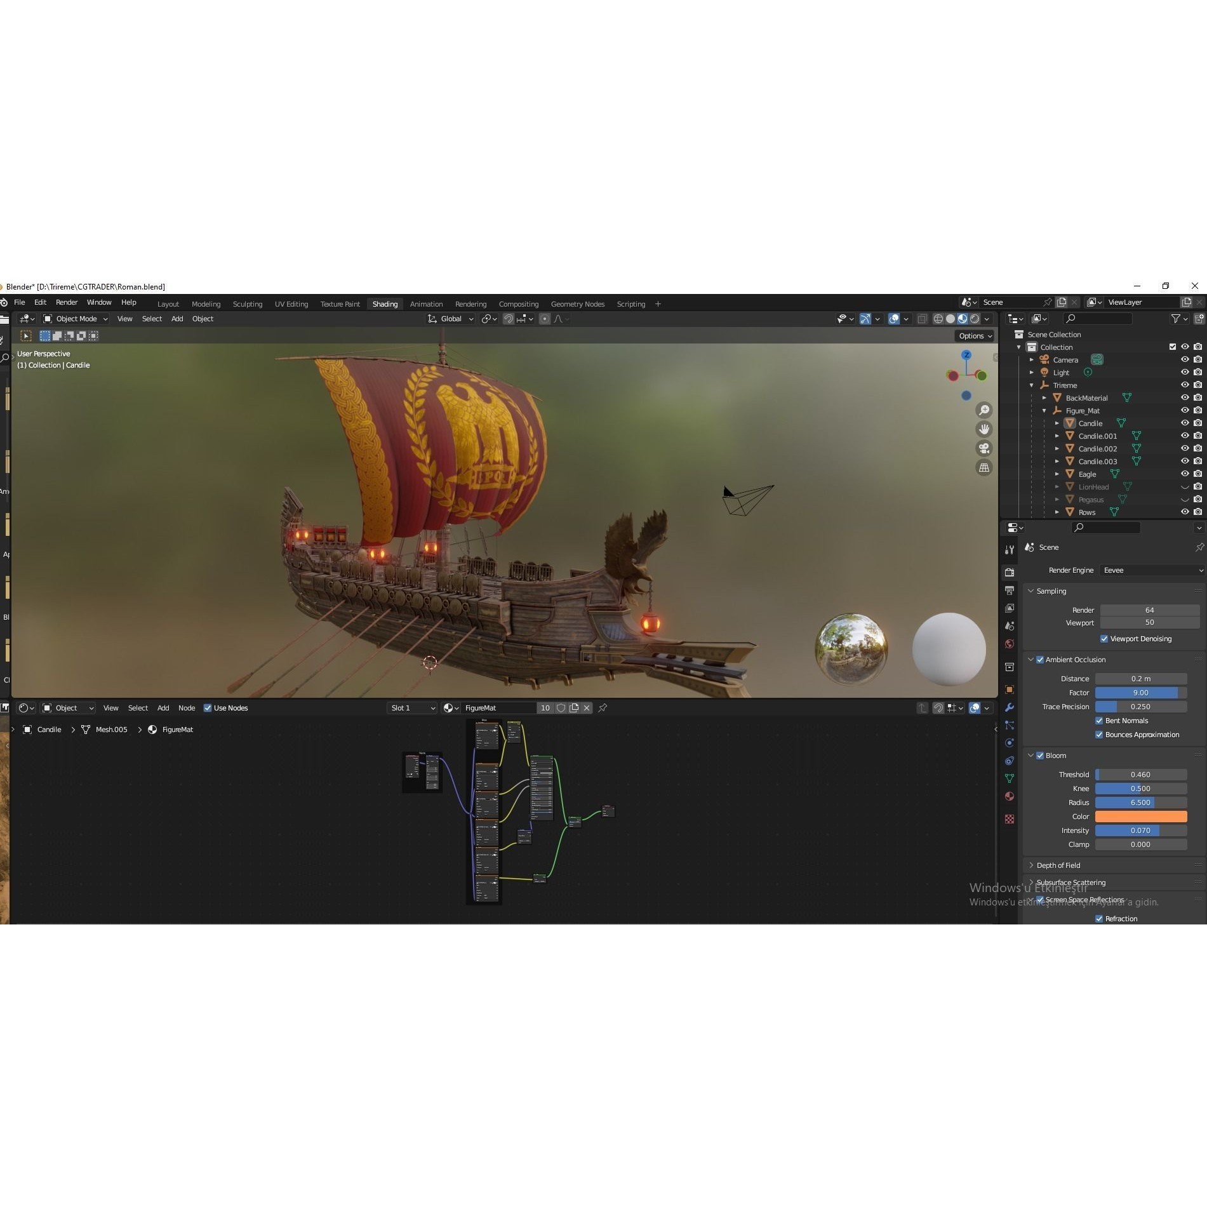Unlink the FigureMat material with the X button

[x=587, y=707]
